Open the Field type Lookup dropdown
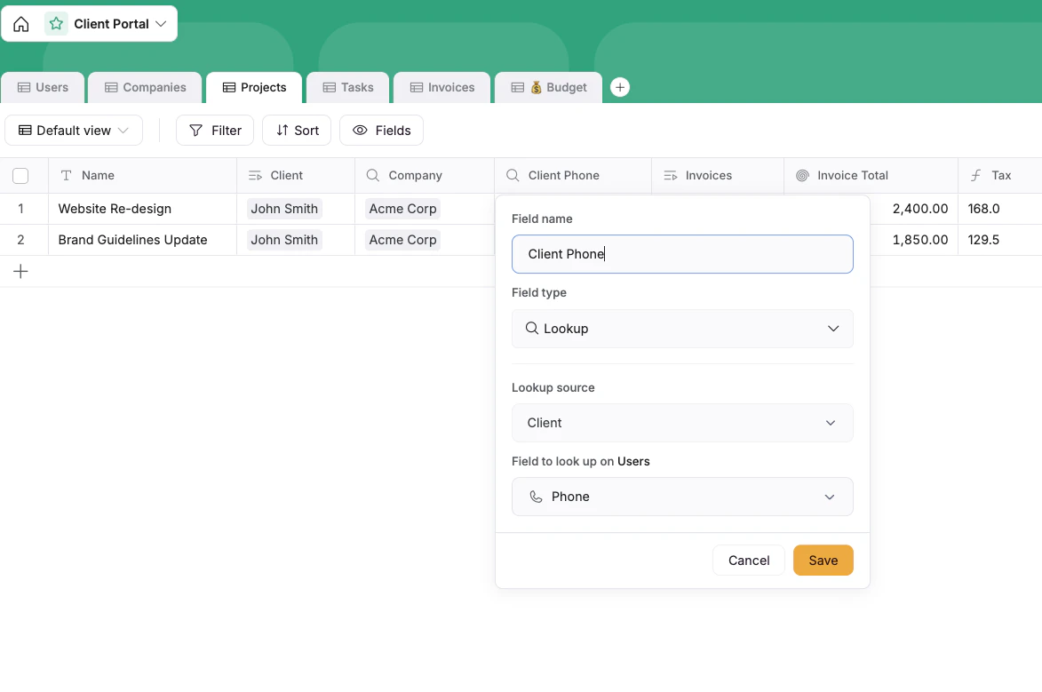 pos(682,329)
